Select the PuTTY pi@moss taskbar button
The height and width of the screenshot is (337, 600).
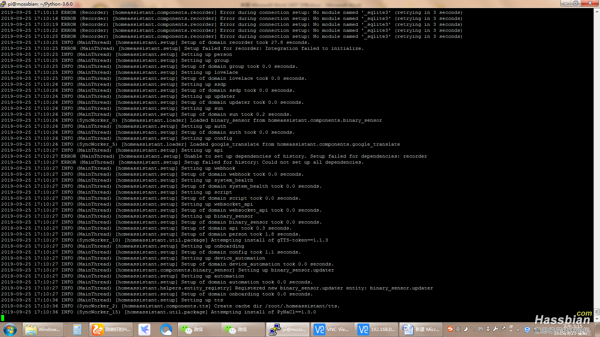point(288,330)
